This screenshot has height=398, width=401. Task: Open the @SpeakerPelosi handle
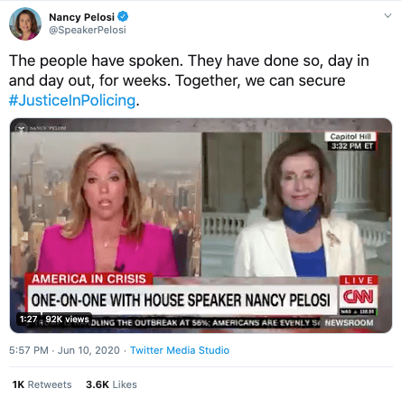(x=88, y=30)
